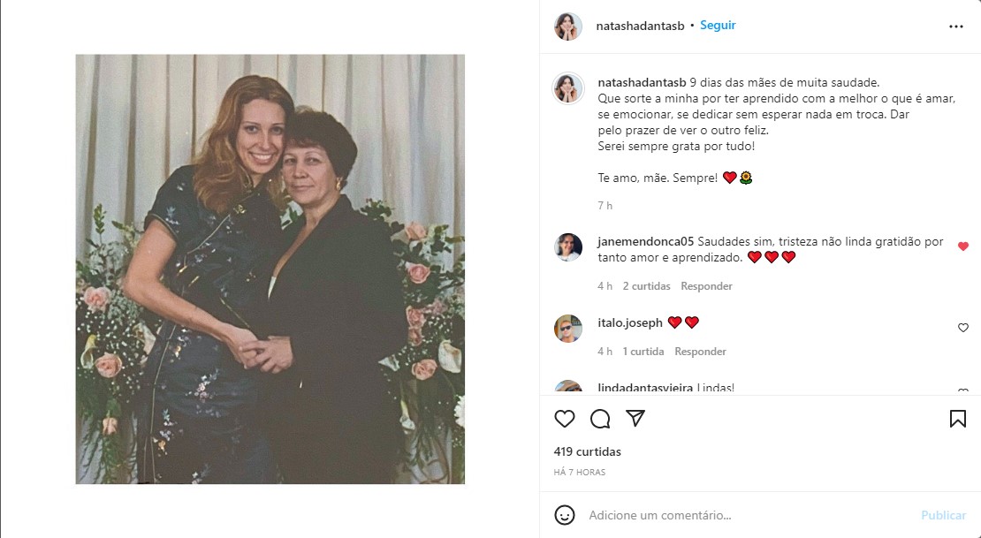Open janemendonca05's profile avatar
981x538 pixels.
(x=567, y=247)
